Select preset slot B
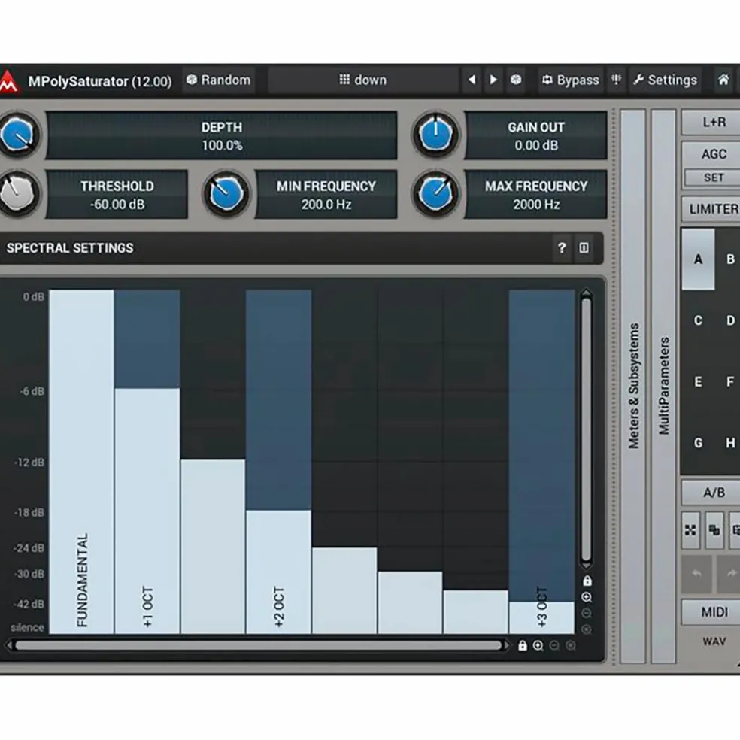This screenshot has height=740, width=740. (x=729, y=259)
